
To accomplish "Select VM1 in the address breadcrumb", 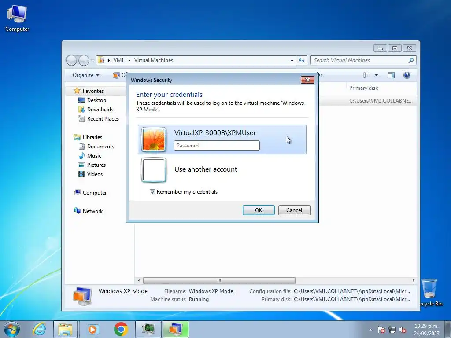I will (118, 60).
